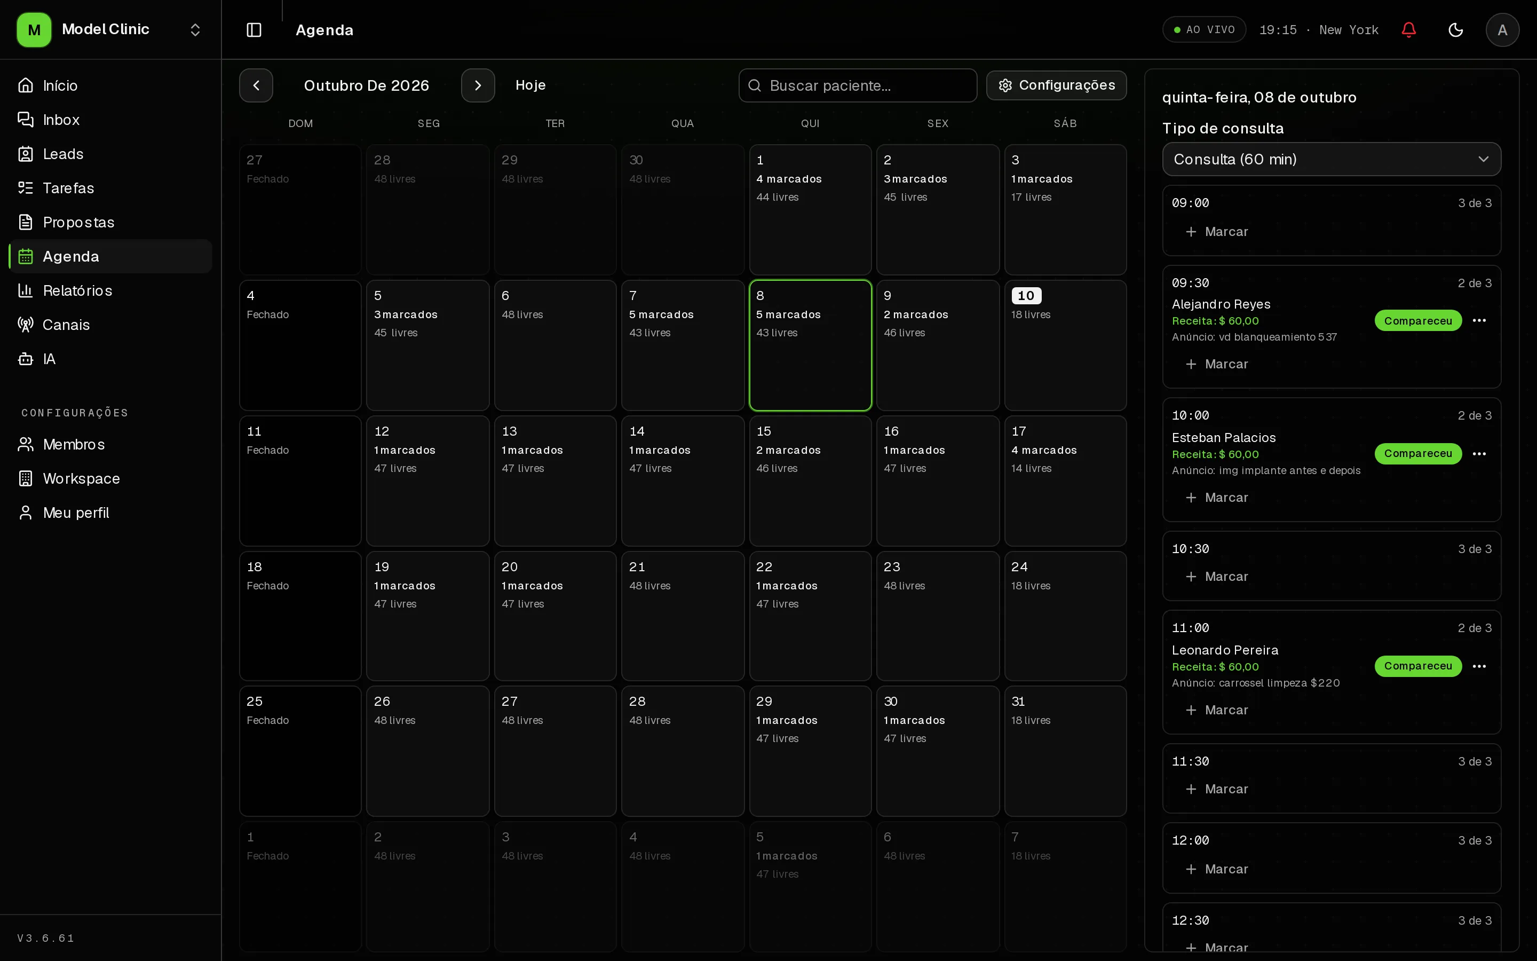Open the user avatar A
Screen dimensions: 1537x961
tap(1502, 30)
